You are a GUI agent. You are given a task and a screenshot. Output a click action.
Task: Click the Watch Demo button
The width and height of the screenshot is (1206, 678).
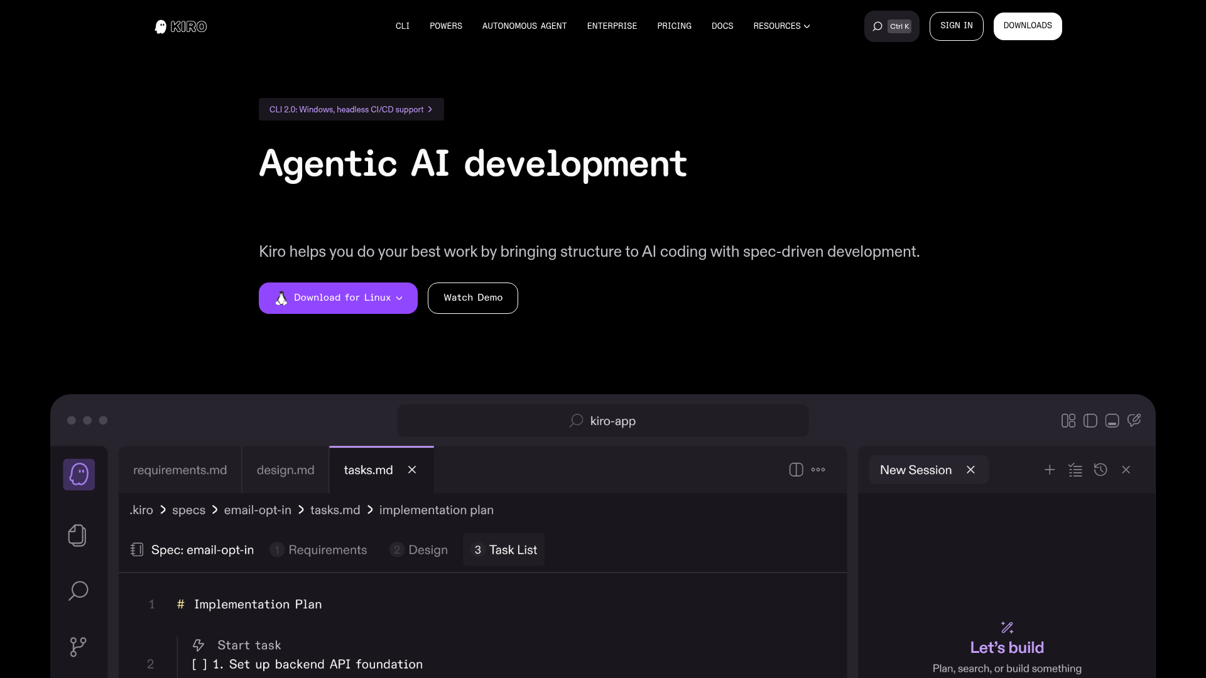[473, 298]
